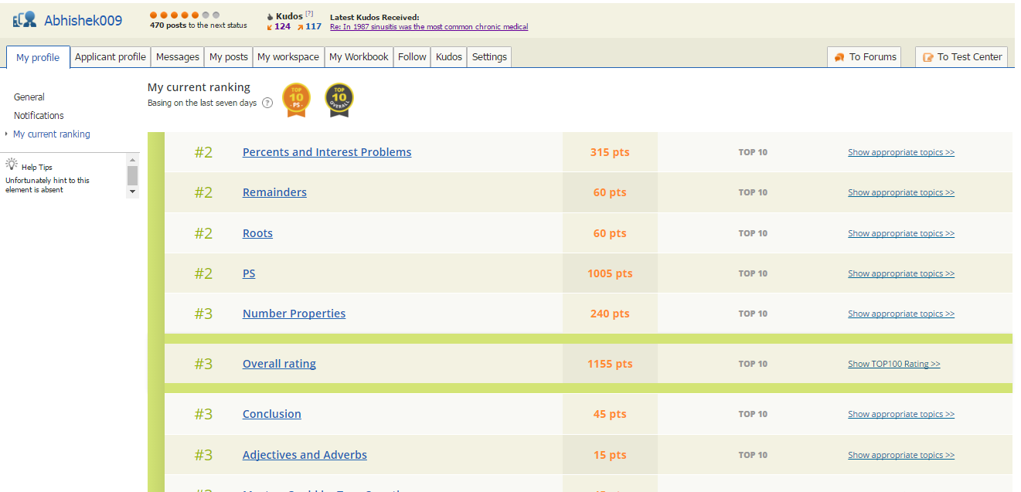The height and width of the screenshot is (492, 1021).
Task: Click the Top 10 PS badge icon
Action: pyautogui.click(x=296, y=99)
